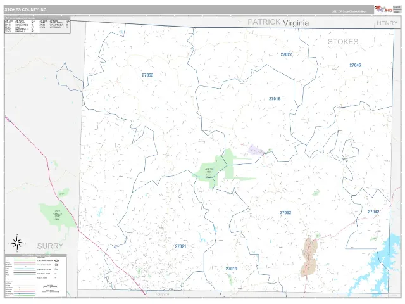The height and width of the screenshot is (304, 405).
Task: Click the HENRY county label
Action: tap(387, 23)
